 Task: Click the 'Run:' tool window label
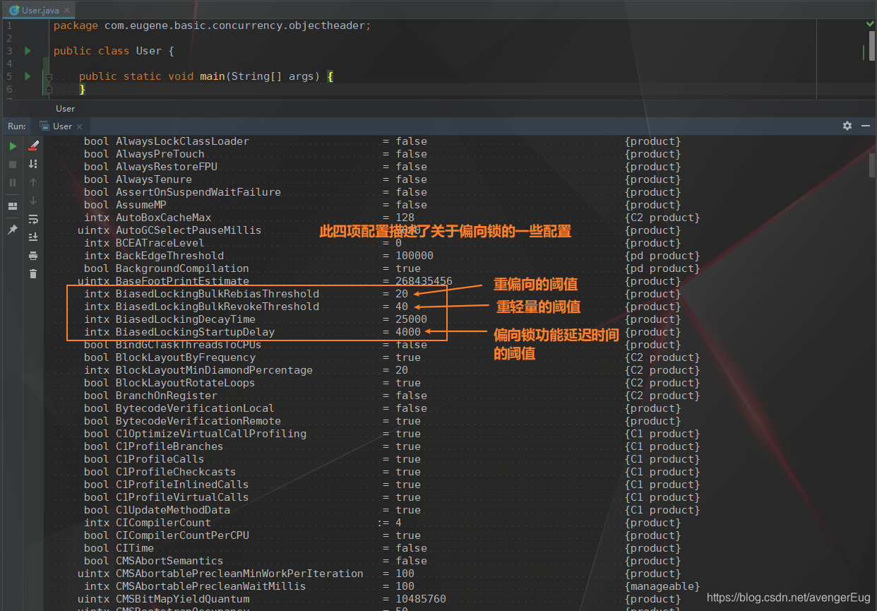(16, 126)
